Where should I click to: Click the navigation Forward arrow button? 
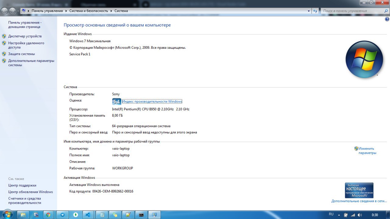pyautogui.click(x=12, y=11)
